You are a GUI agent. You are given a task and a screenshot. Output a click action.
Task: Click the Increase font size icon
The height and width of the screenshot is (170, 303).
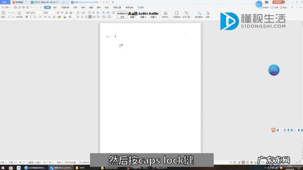[58, 13]
